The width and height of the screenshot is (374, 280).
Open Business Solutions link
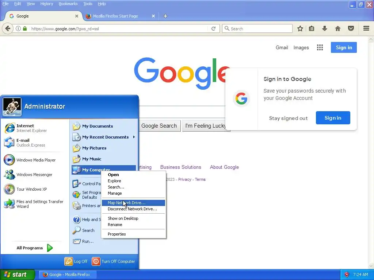point(180,167)
